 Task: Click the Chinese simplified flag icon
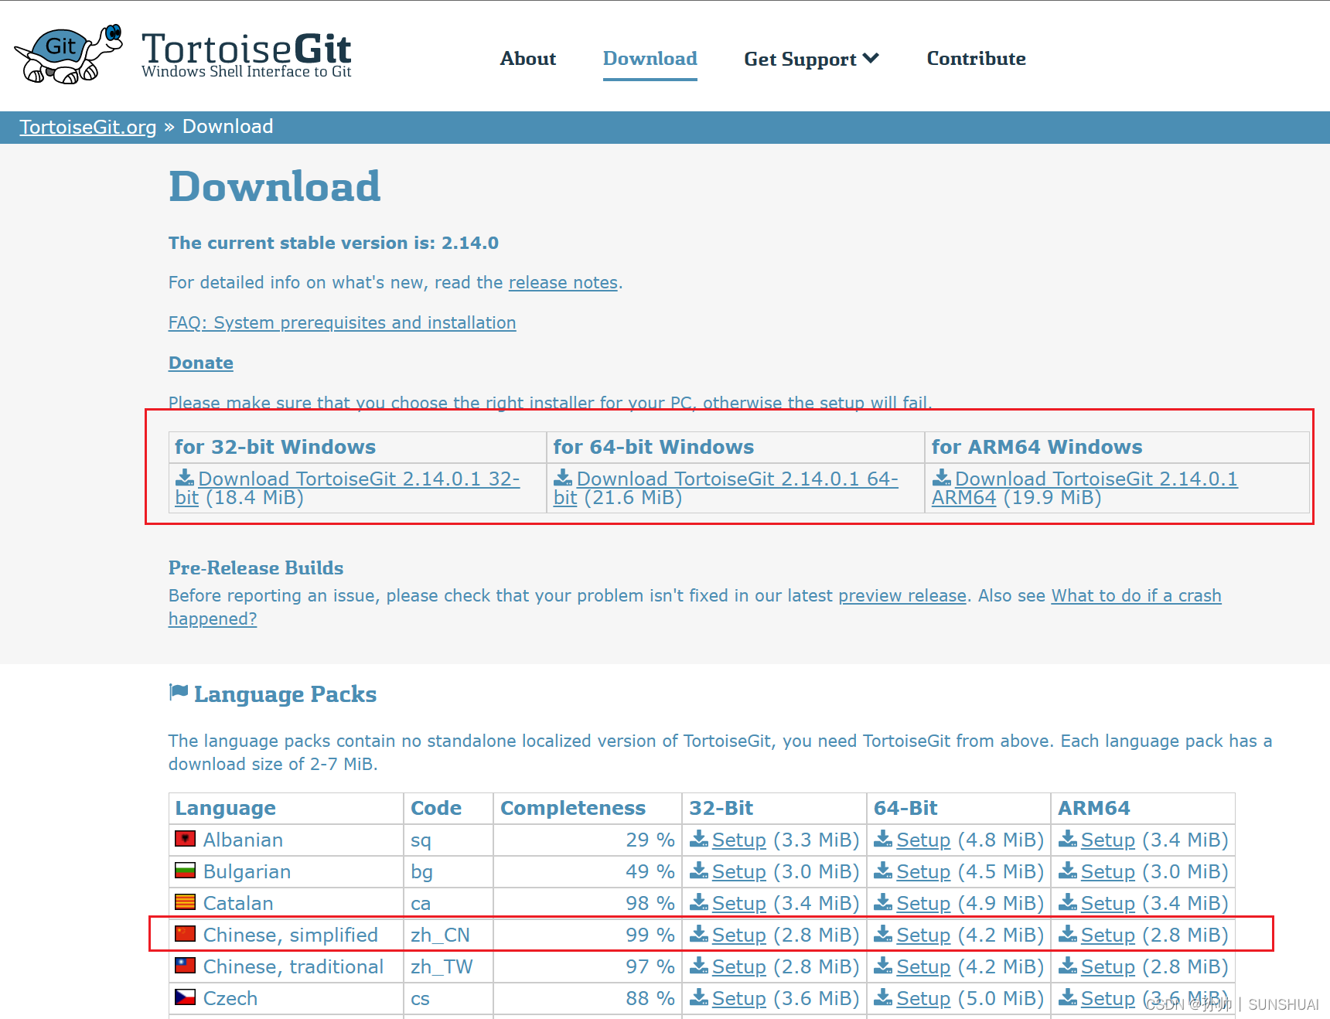[185, 934]
